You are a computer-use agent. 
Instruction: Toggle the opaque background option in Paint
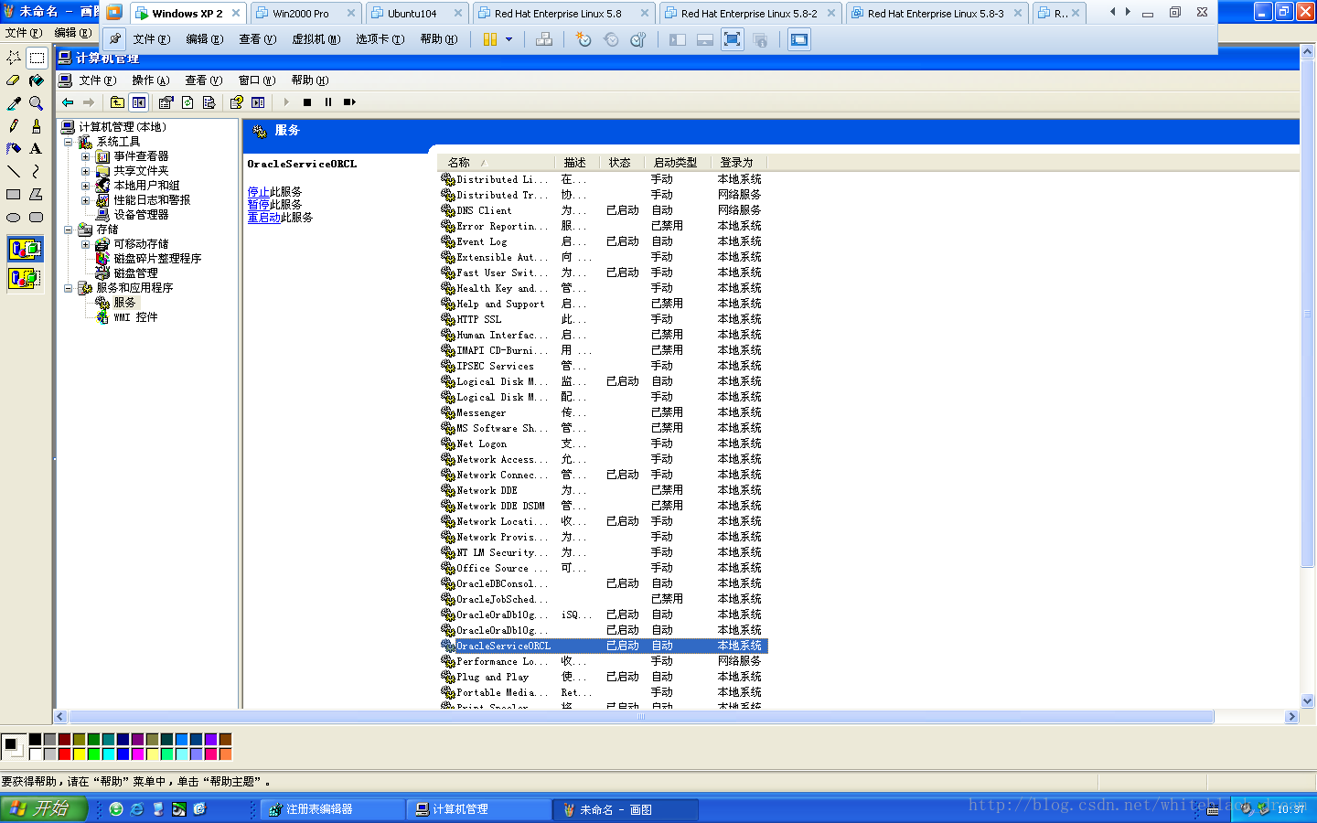point(25,249)
